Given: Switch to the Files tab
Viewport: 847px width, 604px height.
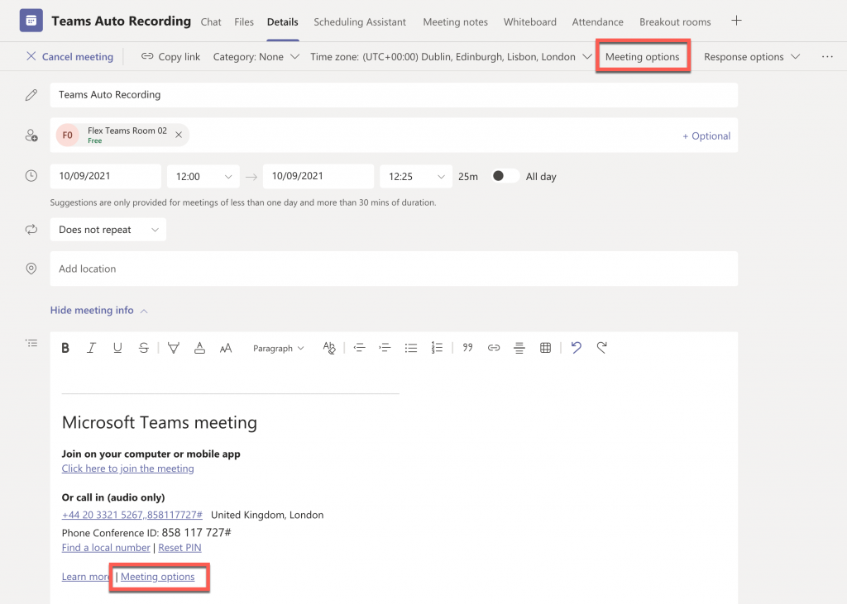Looking at the screenshot, I should [244, 22].
